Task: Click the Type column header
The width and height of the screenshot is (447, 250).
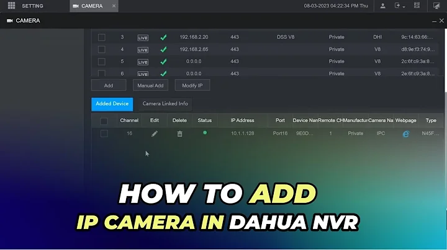Action: click(x=431, y=121)
